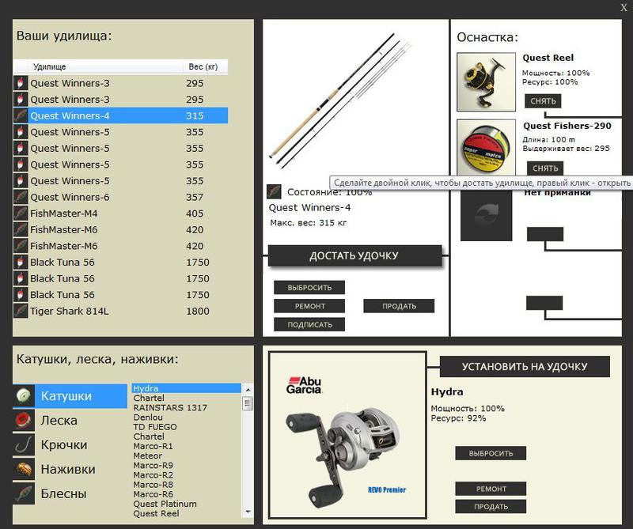
Task: Click the ДОСТАТЬ УДОЧКУ button
Action: (354, 255)
